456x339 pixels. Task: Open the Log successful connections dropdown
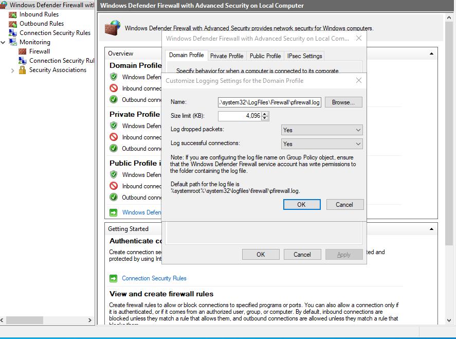click(x=322, y=144)
